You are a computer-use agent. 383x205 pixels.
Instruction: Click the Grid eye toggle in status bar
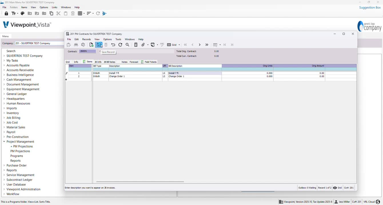click(337, 188)
